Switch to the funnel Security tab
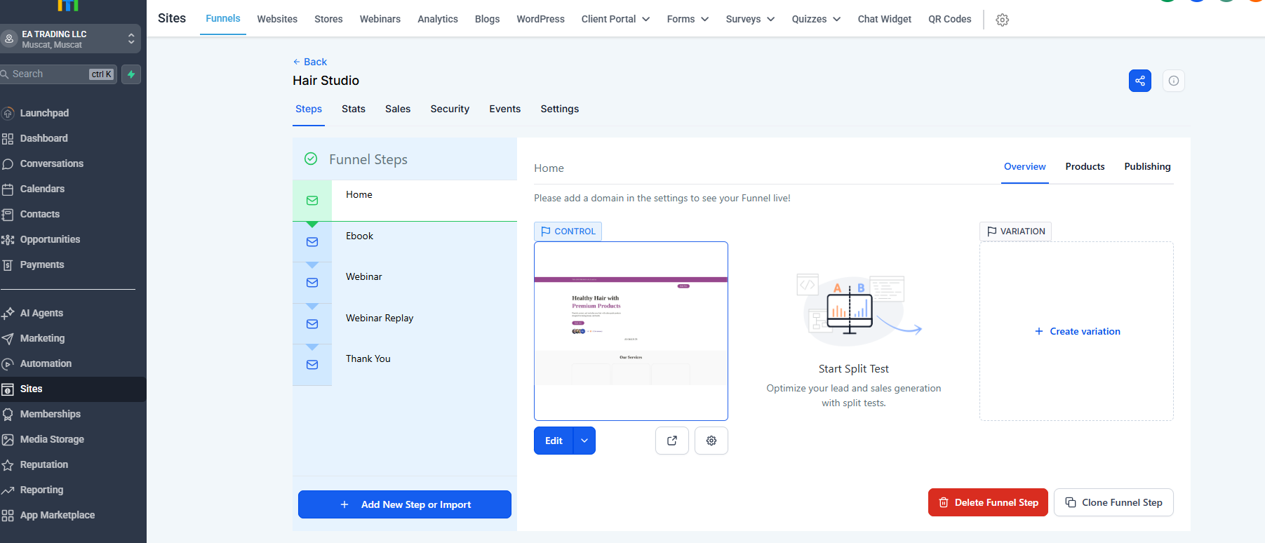The height and width of the screenshot is (543, 1265). [450, 109]
